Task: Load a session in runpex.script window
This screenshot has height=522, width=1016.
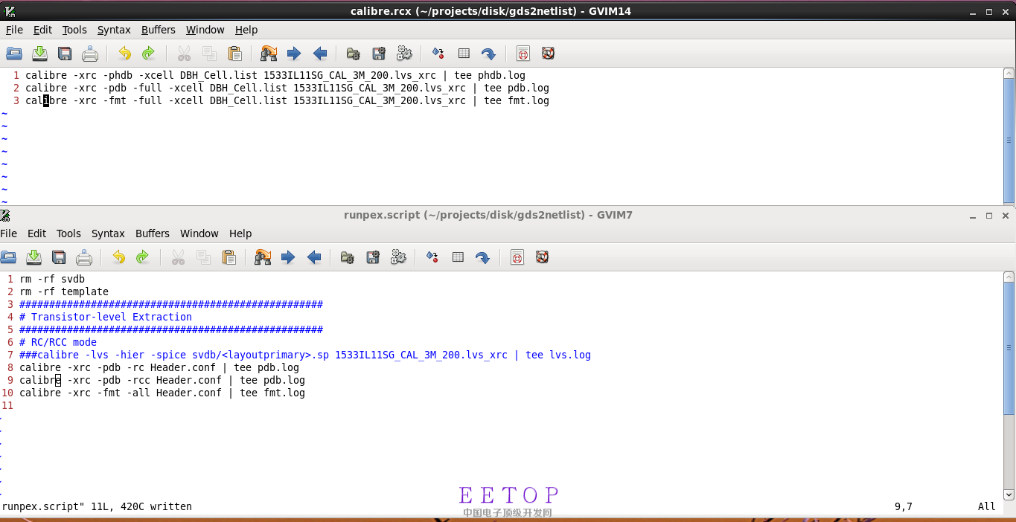Action: tap(348, 257)
